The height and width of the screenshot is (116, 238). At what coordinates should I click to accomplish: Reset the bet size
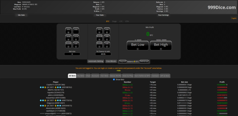68,38
